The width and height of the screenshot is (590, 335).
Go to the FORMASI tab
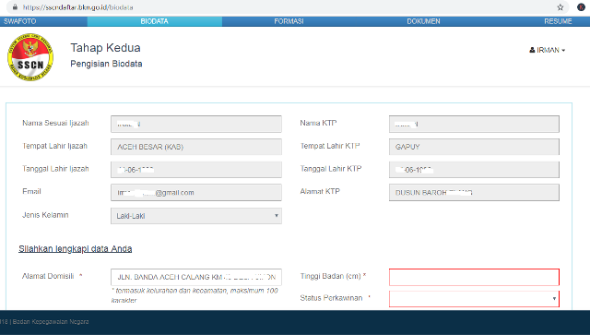tap(289, 21)
